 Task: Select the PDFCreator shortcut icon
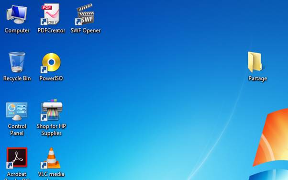(51, 14)
